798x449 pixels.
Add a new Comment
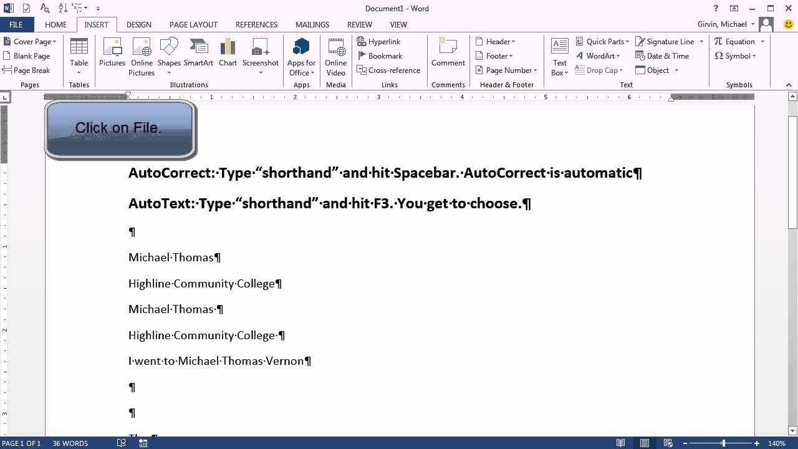(448, 53)
